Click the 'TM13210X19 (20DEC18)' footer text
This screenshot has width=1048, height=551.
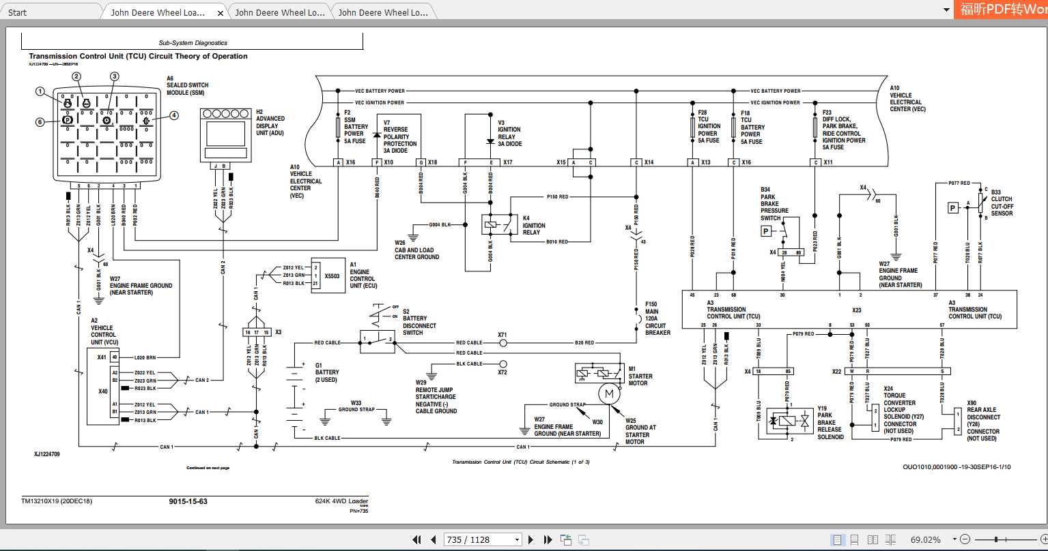click(57, 501)
